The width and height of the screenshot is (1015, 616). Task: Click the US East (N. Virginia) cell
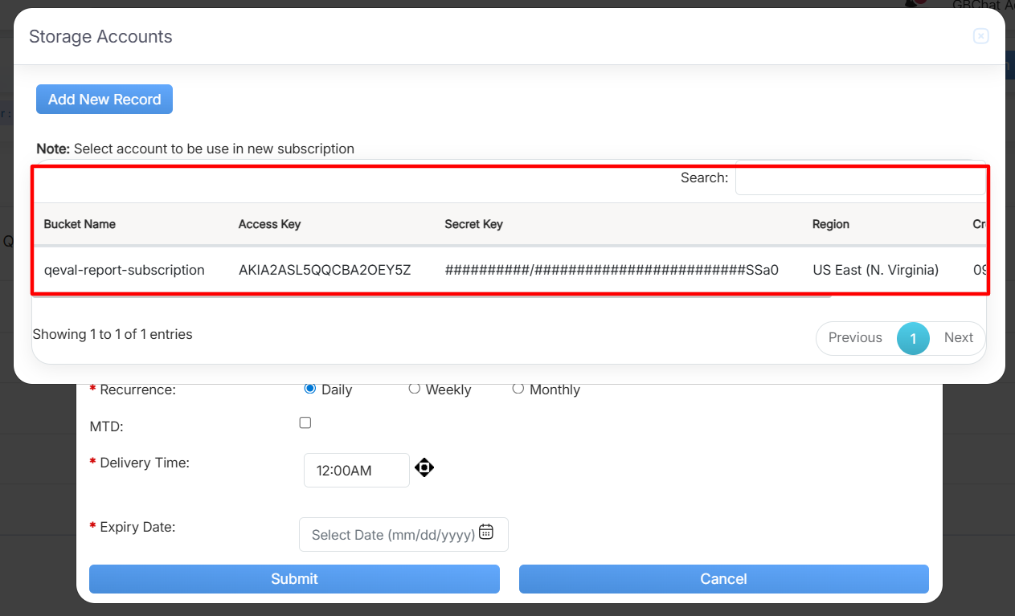coord(875,270)
